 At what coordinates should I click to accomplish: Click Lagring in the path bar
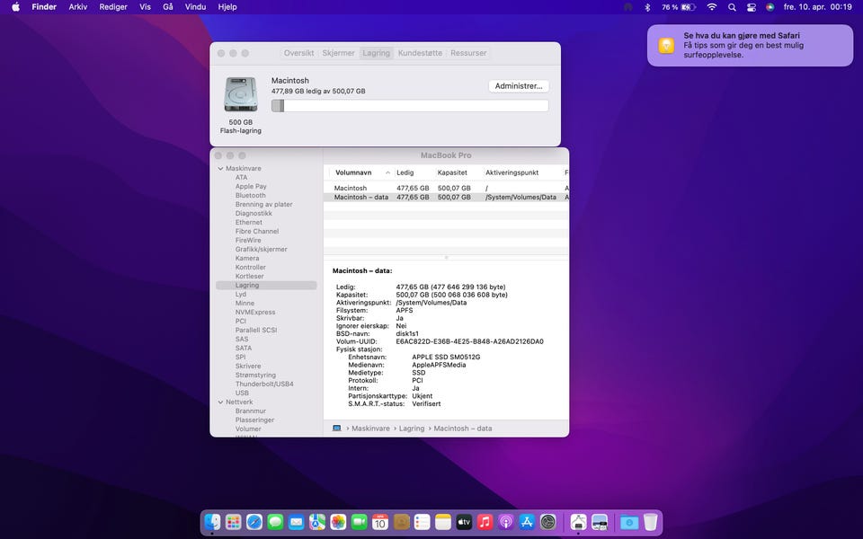point(412,429)
